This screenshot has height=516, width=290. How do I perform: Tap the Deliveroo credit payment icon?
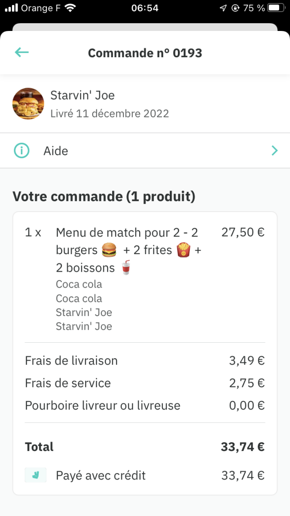pos(35,475)
